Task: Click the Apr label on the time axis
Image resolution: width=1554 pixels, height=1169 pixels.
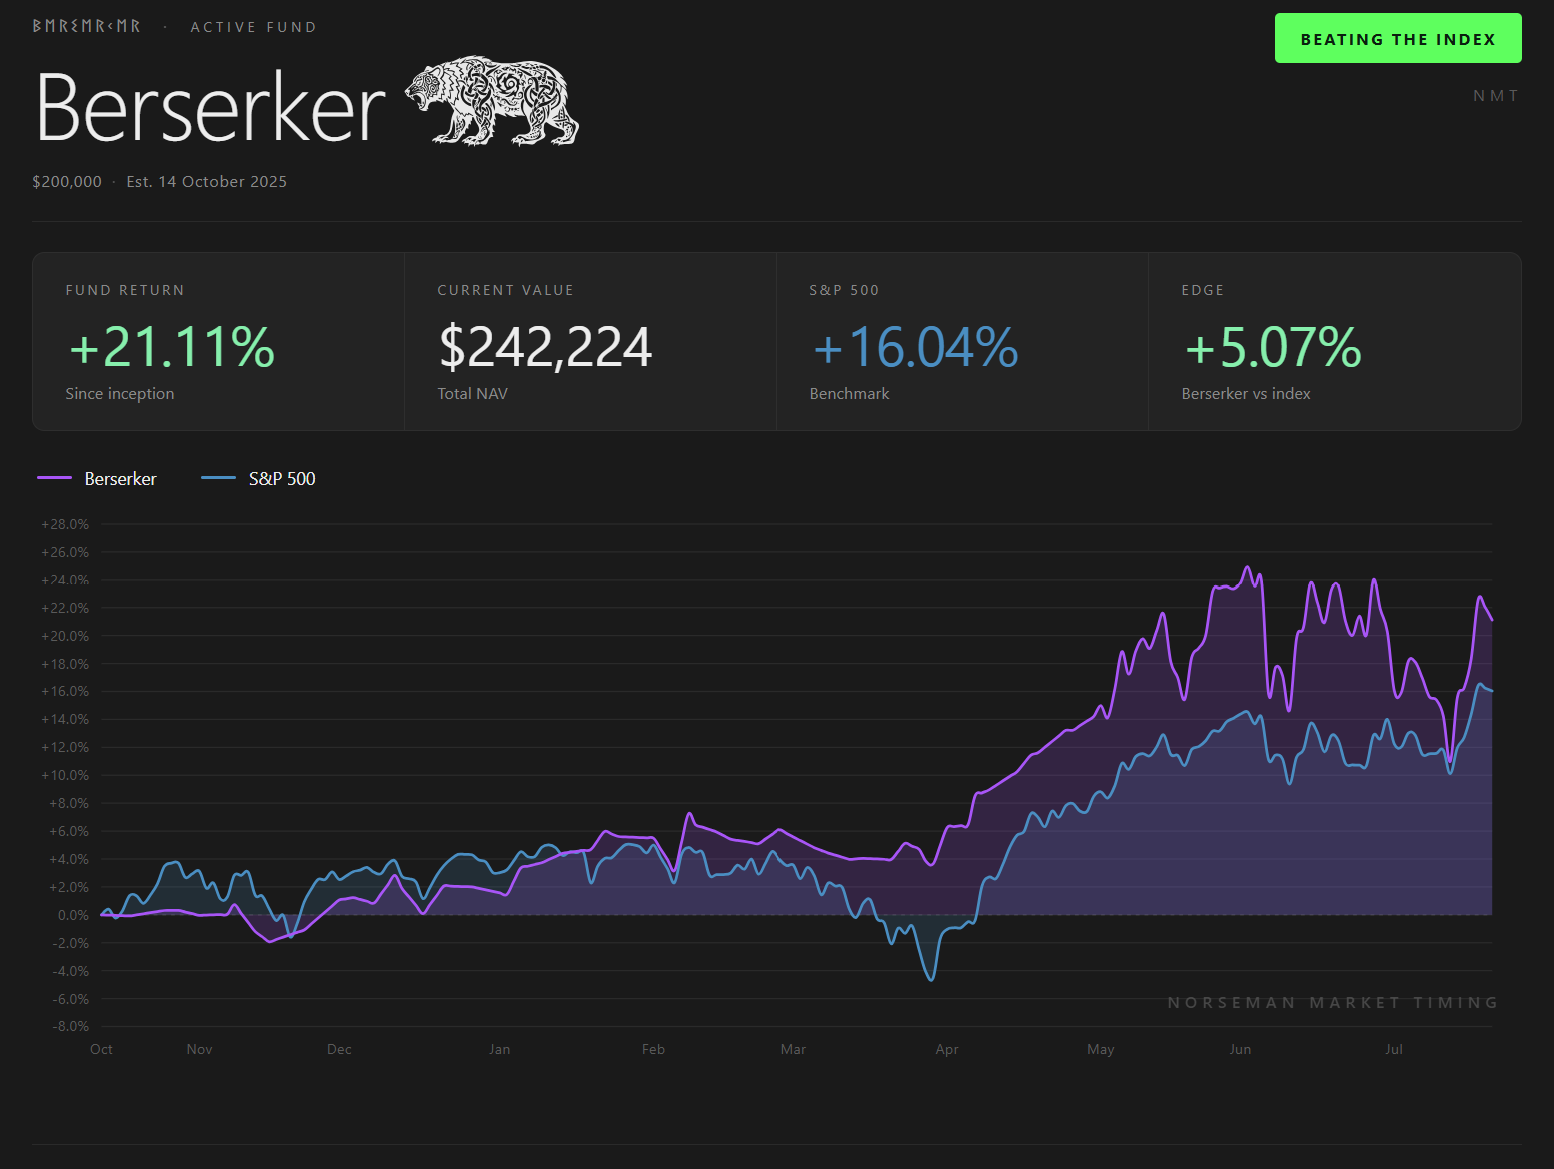Action: coord(947,1049)
